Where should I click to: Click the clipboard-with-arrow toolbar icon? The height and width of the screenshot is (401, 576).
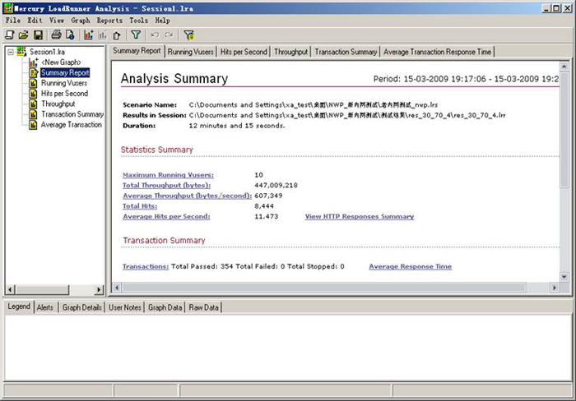tap(117, 35)
